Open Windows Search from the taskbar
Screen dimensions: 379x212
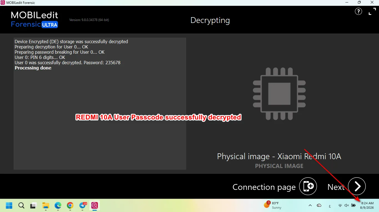click(21, 205)
